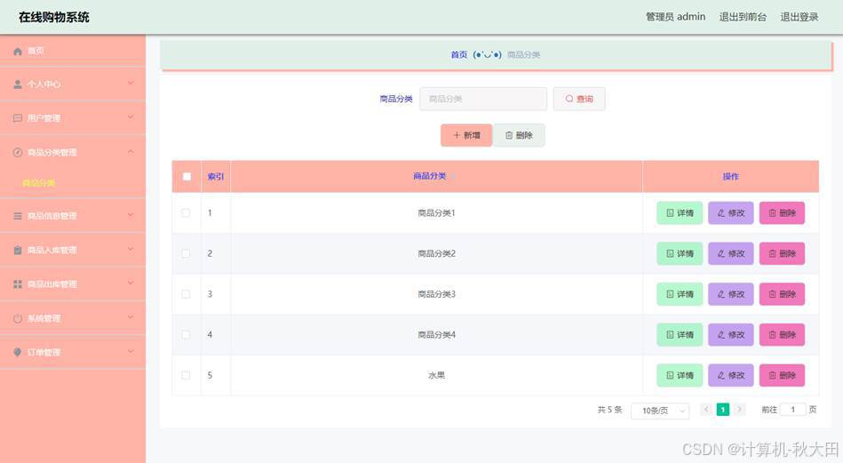This screenshot has height=463, width=843.
Task: View 详情 for 商品分类3
Action: tap(680, 294)
